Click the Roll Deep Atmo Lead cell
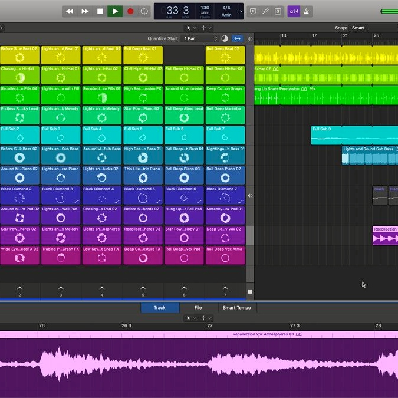The image size is (398, 398). (184, 115)
